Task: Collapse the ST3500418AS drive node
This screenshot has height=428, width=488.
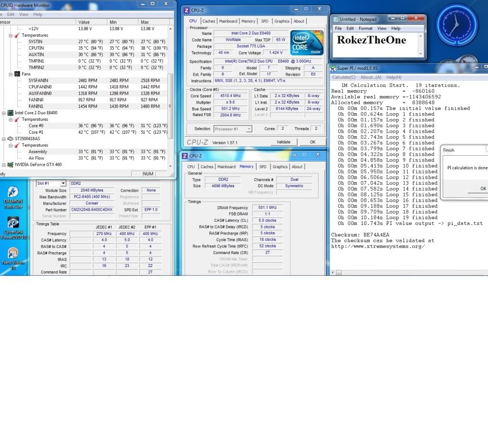Action: pos(4,139)
